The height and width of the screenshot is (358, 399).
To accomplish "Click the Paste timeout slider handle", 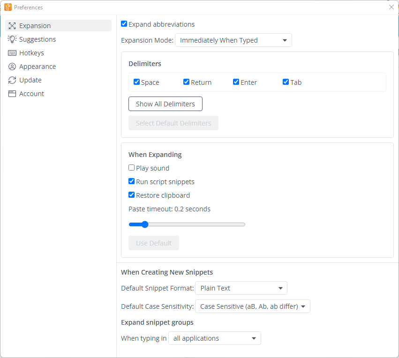I will [144, 224].
